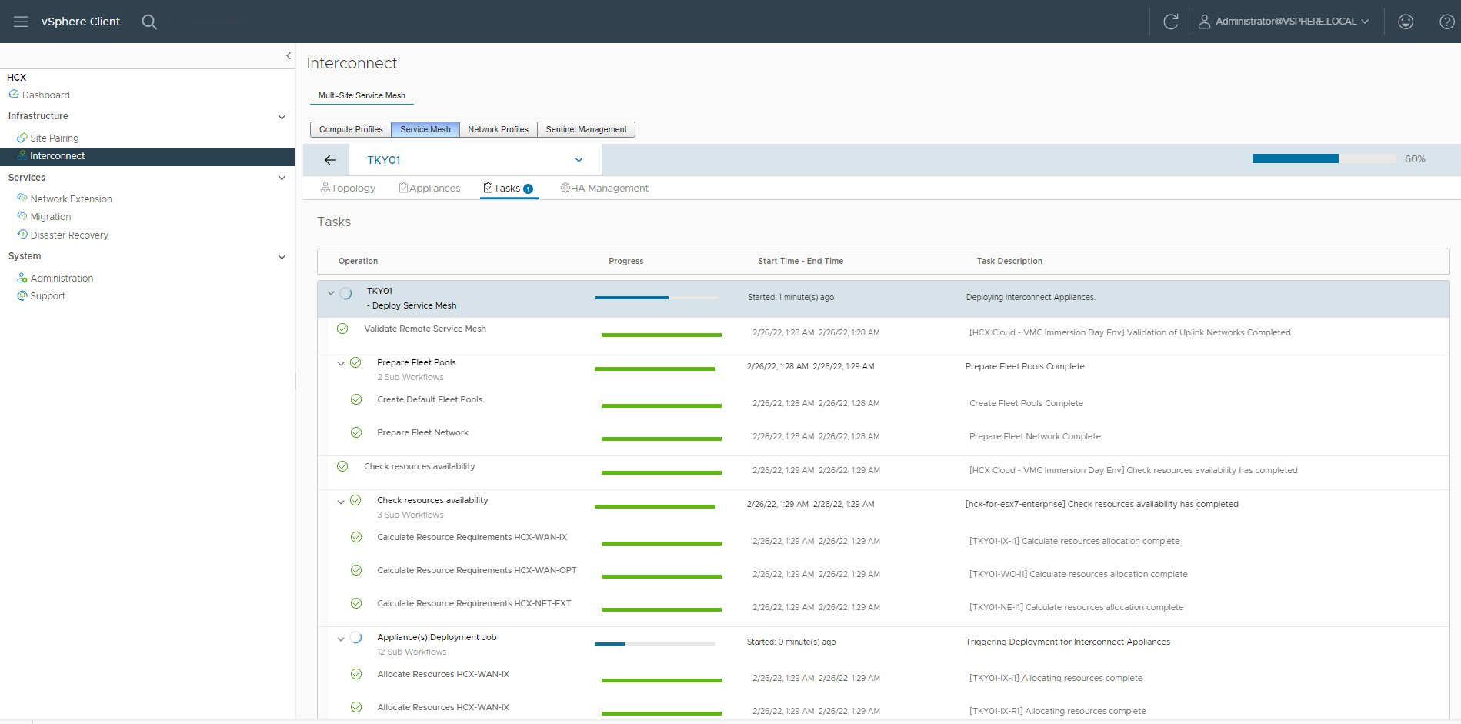Image resolution: width=1461 pixels, height=724 pixels.
Task: Sort by the Operation column header
Action: click(x=358, y=262)
